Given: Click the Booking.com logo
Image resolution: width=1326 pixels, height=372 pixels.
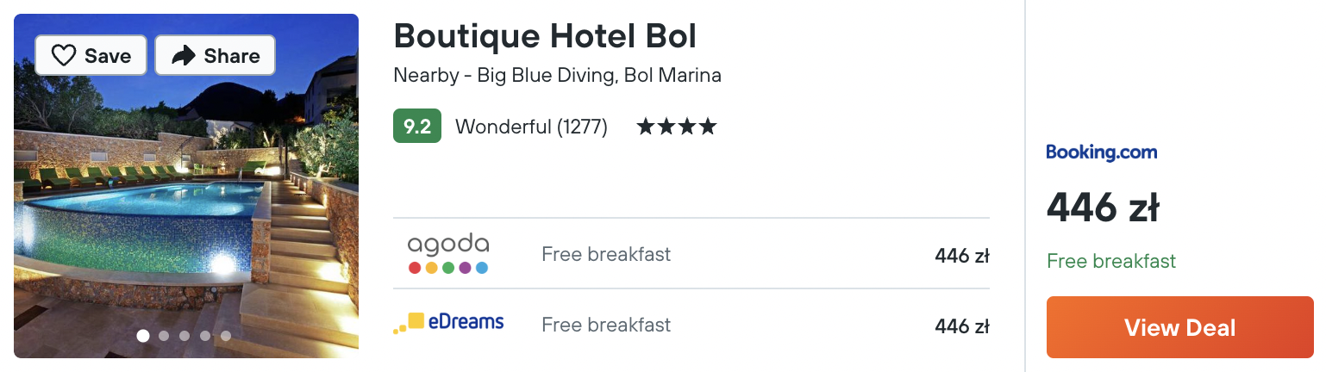Looking at the screenshot, I should tap(1102, 152).
